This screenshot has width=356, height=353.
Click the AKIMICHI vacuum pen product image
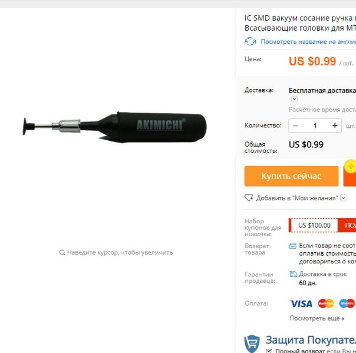[x=115, y=127]
